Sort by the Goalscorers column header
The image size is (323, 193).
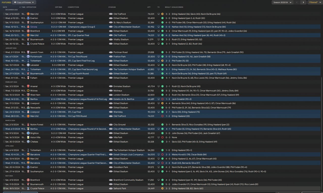[x=177, y=7]
